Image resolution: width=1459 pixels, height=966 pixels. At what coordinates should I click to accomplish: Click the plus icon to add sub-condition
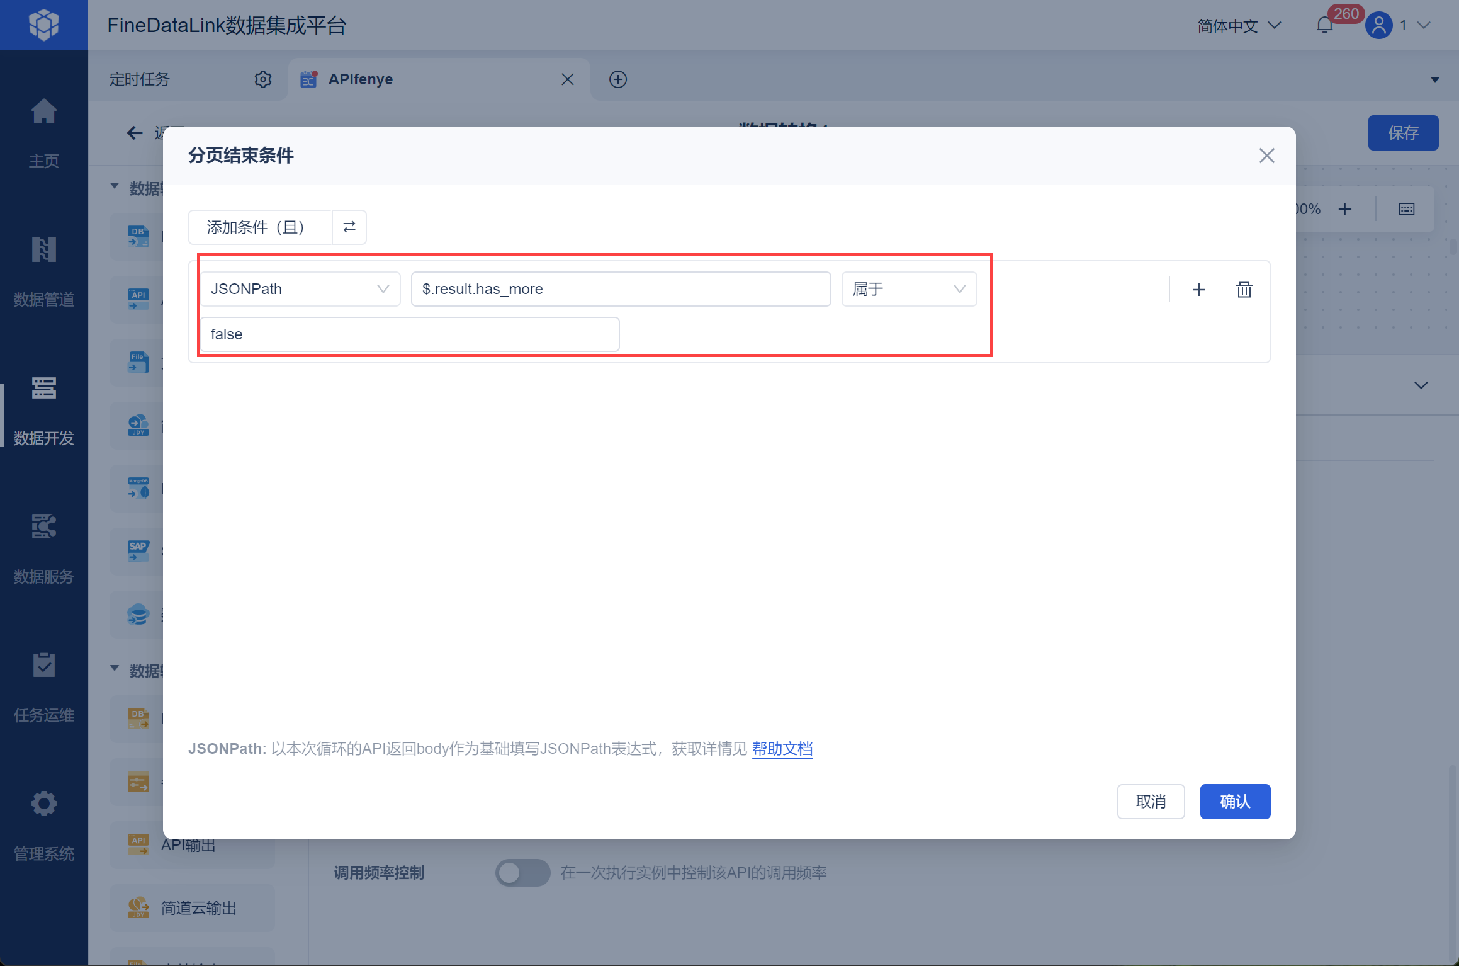tap(1198, 290)
